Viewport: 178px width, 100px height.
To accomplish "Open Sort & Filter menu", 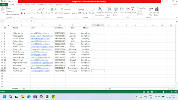I will [151, 11].
